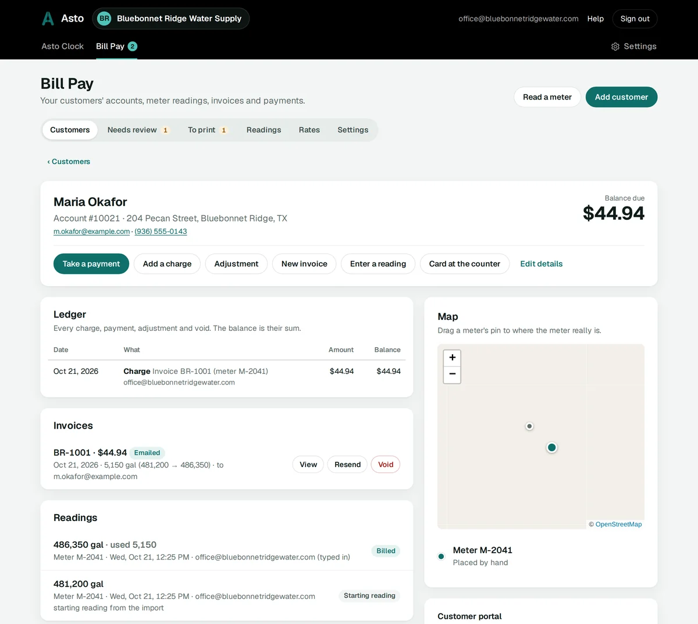This screenshot has height=624, width=698.
Task: Choose Card at the counter
Action: [465, 264]
